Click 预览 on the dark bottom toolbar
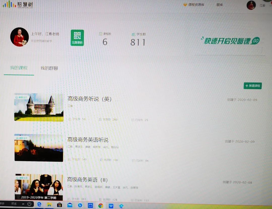This screenshot has height=209, width=272. [x=14, y=204]
